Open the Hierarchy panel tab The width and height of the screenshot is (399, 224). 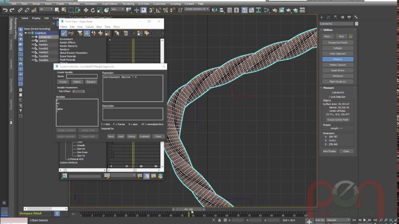pos(335,17)
